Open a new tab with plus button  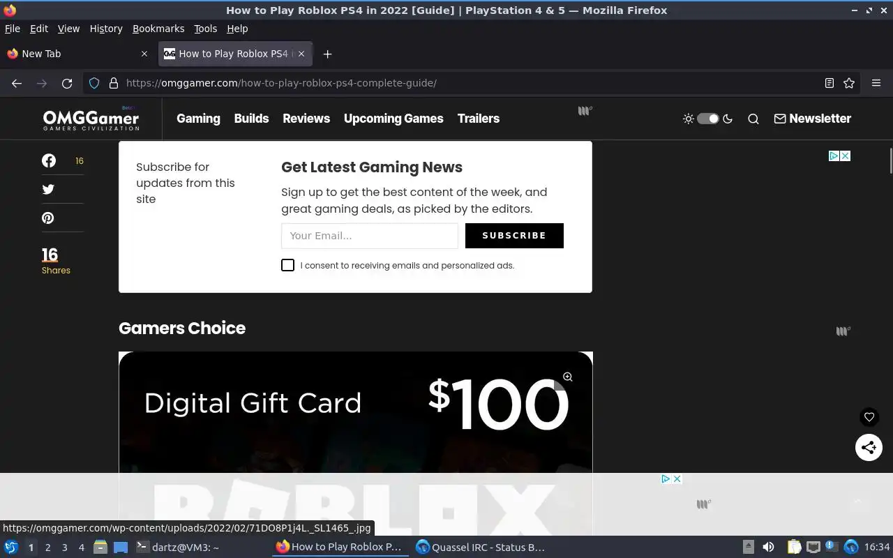click(x=327, y=54)
